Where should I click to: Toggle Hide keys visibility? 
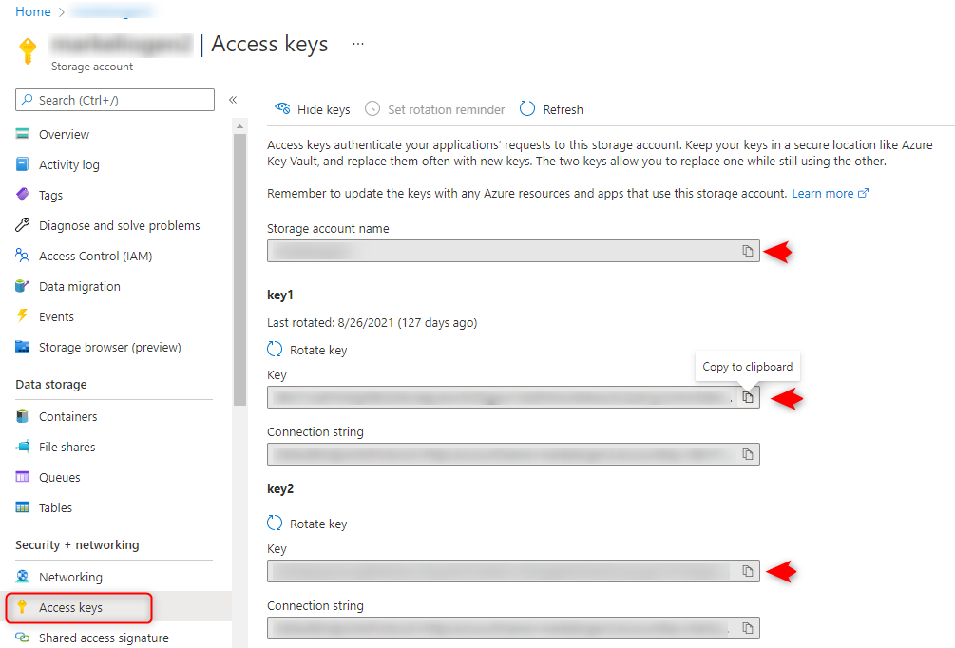point(313,109)
